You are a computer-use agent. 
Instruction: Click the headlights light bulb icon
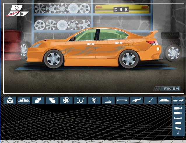pos(94,100)
